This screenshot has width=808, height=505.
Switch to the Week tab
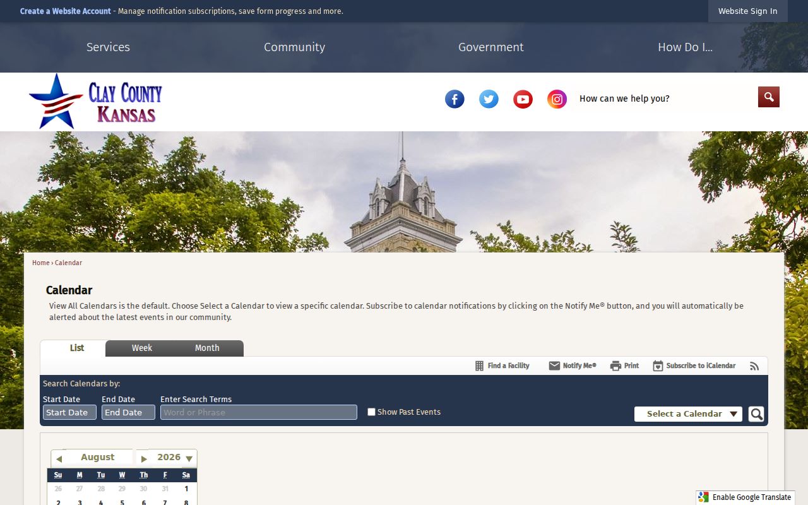(142, 348)
